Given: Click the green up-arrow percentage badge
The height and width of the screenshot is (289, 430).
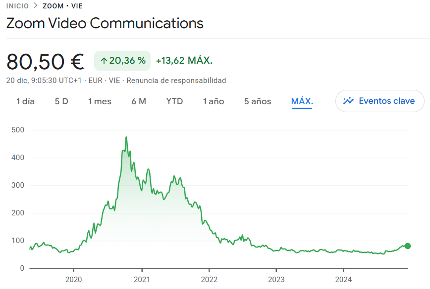Looking at the screenshot, I should 122,61.
